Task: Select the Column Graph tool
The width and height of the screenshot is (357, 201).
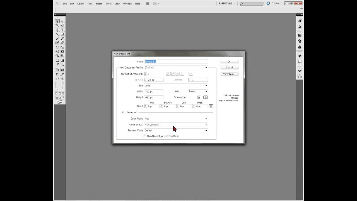Action: point(62,70)
